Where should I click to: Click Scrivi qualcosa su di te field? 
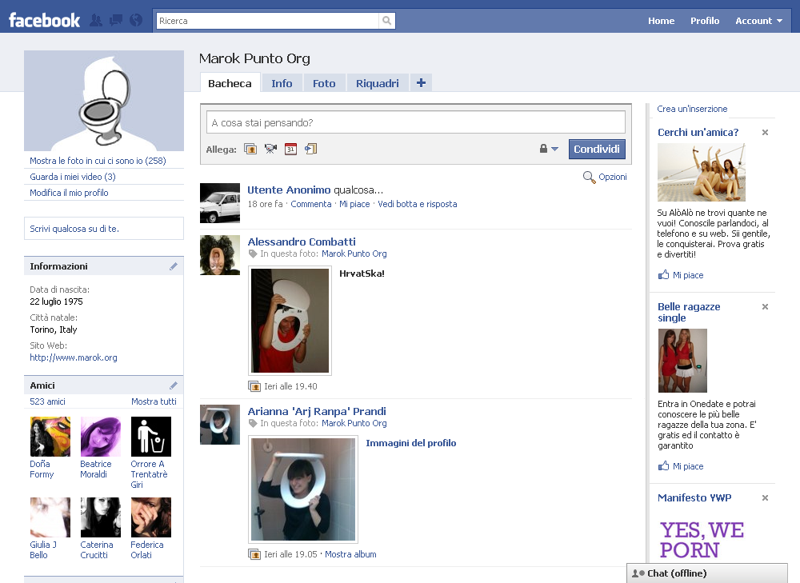[x=104, y=229]
